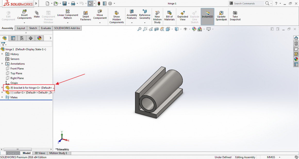Open the Exploded View tool

click(x=183, y=14)
